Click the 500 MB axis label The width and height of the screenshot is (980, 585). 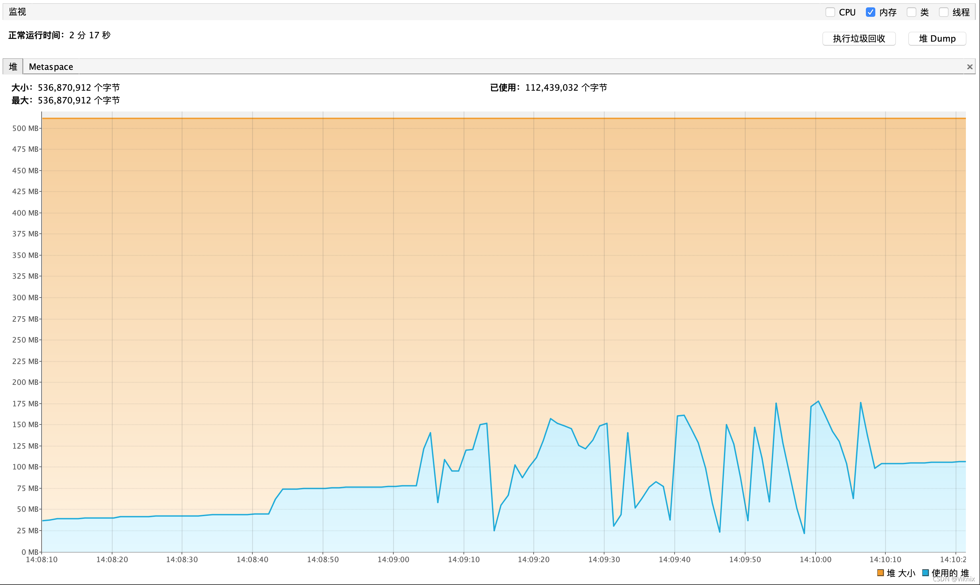[25, 129]
